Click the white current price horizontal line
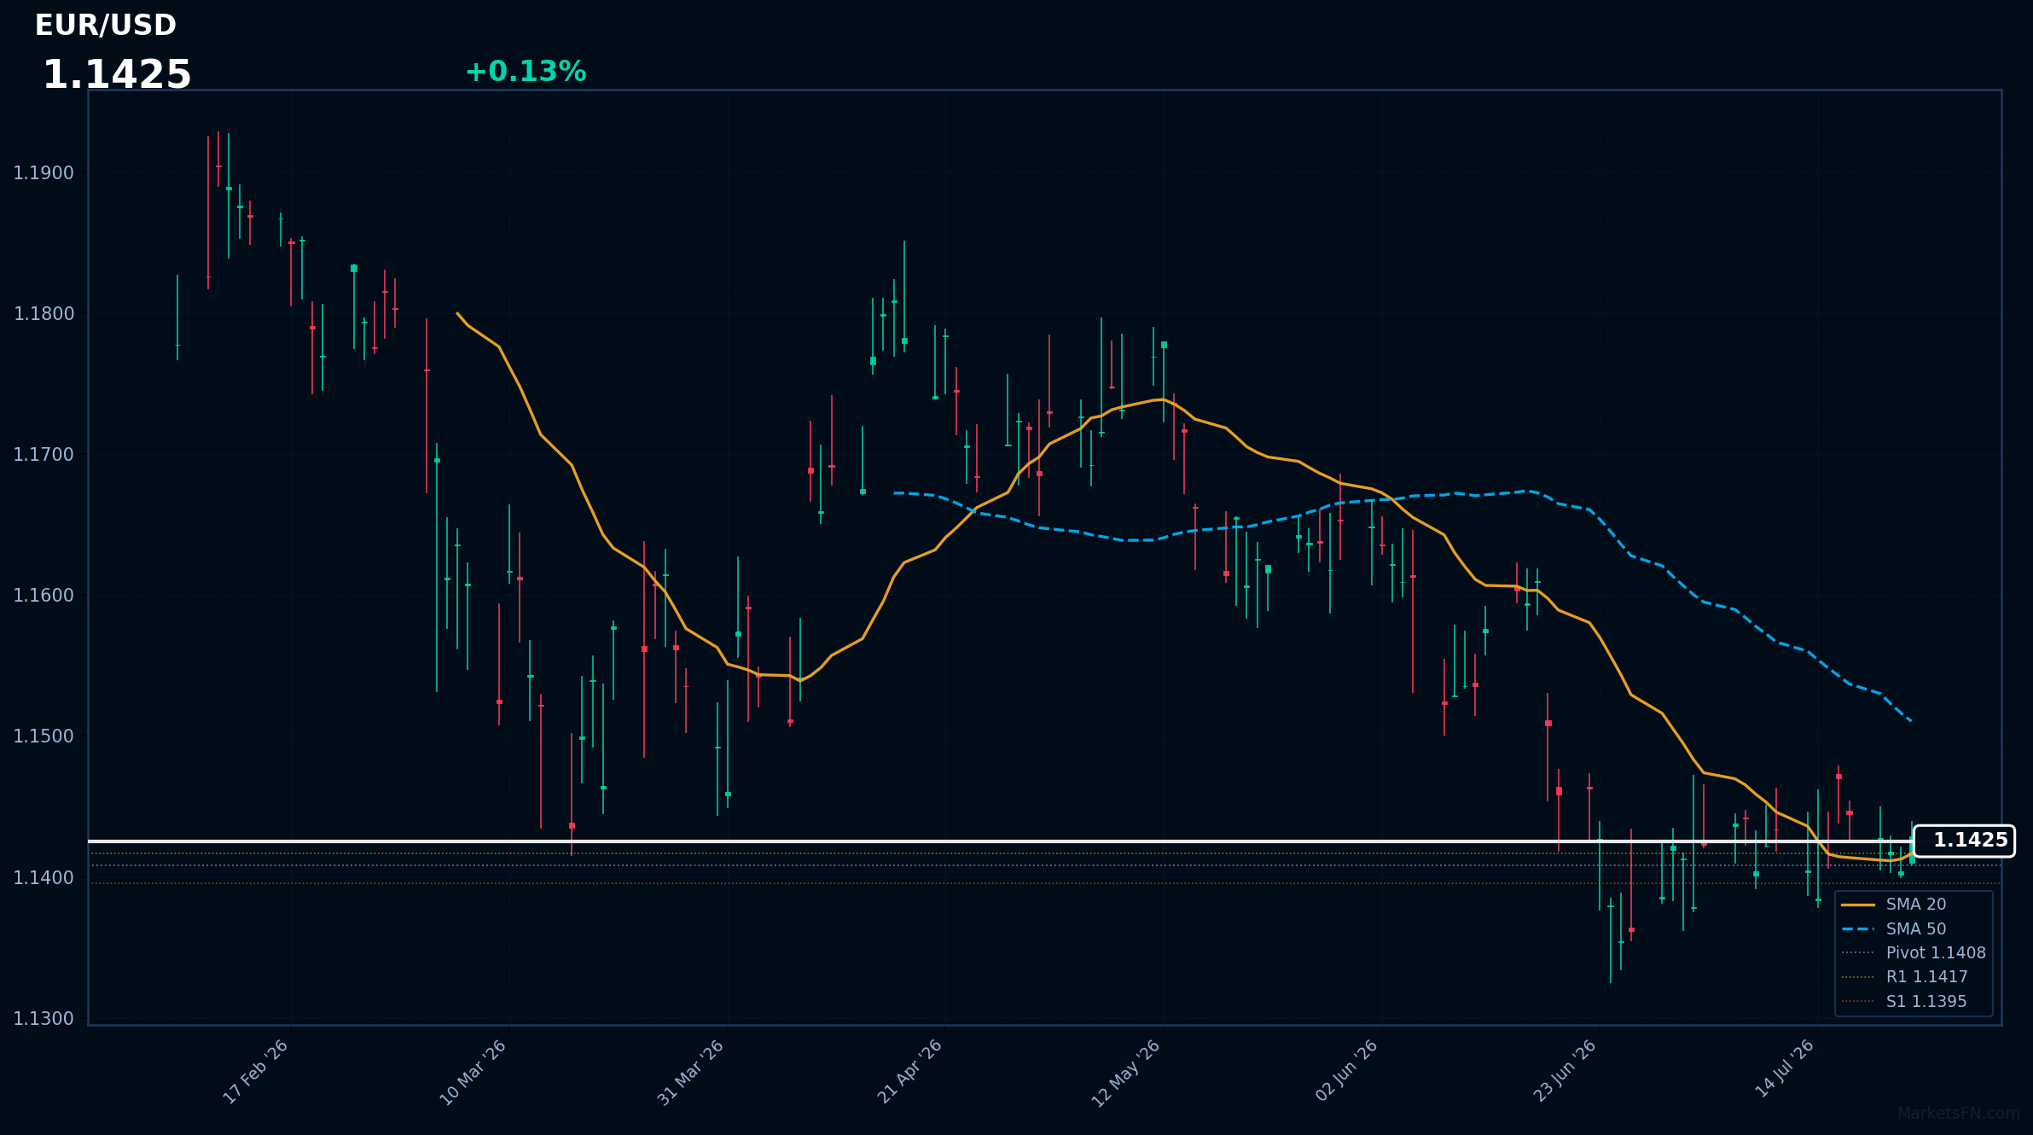This screenshot has height=1135, width=2033. point(1001,841)
